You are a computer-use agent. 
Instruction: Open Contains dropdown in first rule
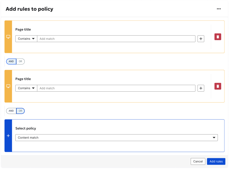pyautogui.click(x=26, y=39)
